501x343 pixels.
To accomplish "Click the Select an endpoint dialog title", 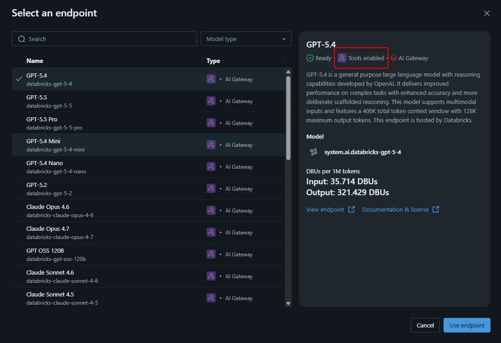I will point(54,13).
